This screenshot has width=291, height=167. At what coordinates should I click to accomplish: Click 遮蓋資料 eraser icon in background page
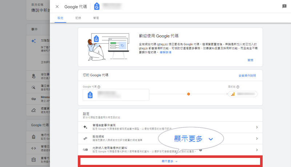click(33, 110)
